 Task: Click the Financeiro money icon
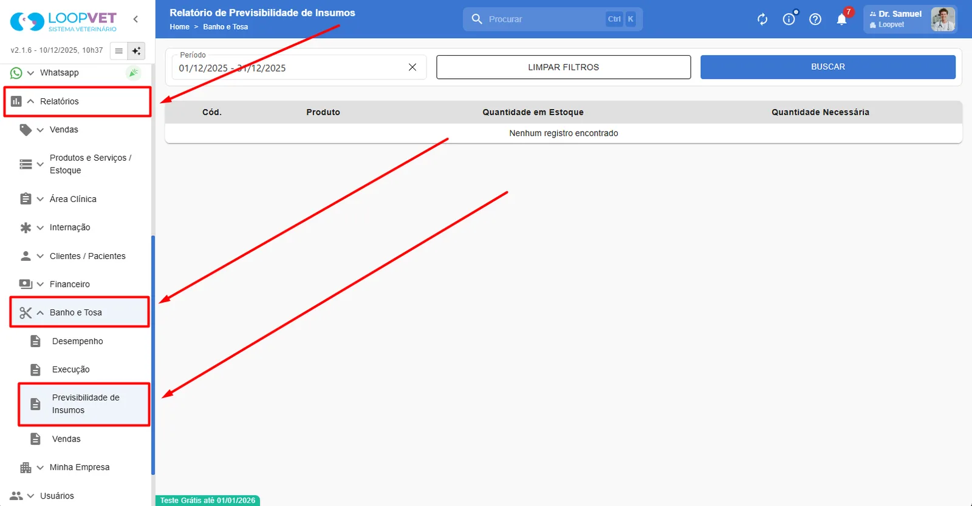coord(26,284)
